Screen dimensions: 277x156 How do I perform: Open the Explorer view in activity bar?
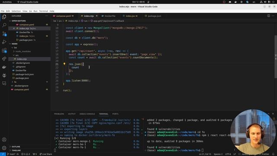tap(4, 17)
